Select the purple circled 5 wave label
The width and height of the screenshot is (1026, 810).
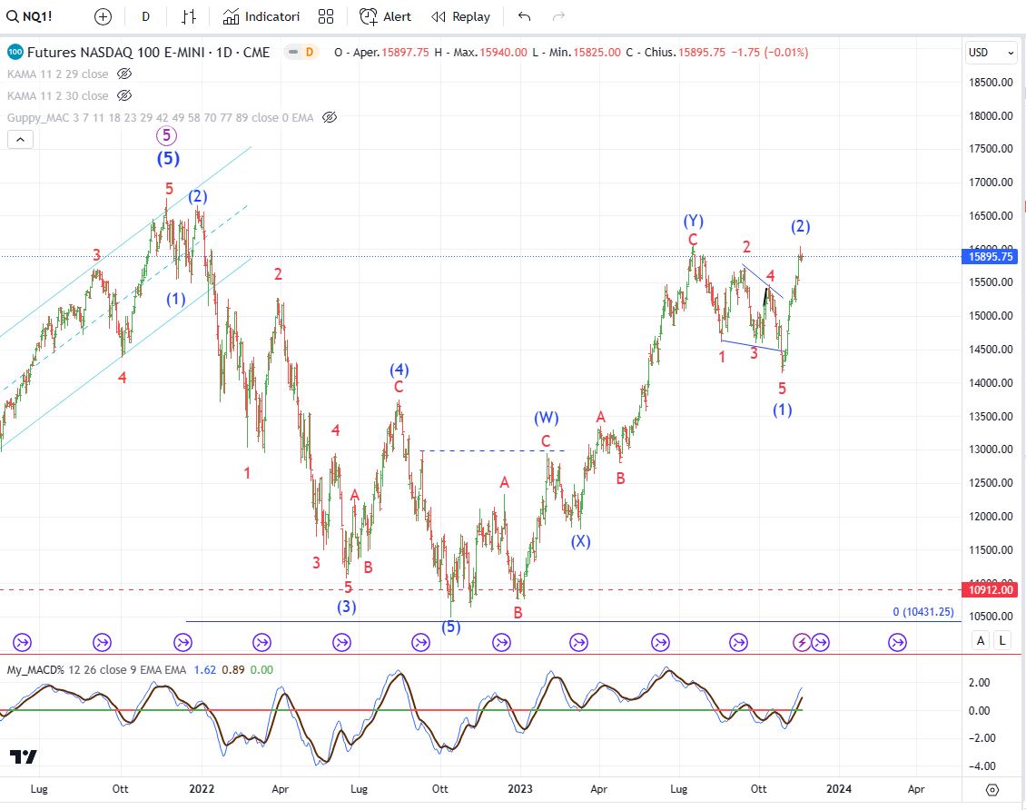[167, 135]
